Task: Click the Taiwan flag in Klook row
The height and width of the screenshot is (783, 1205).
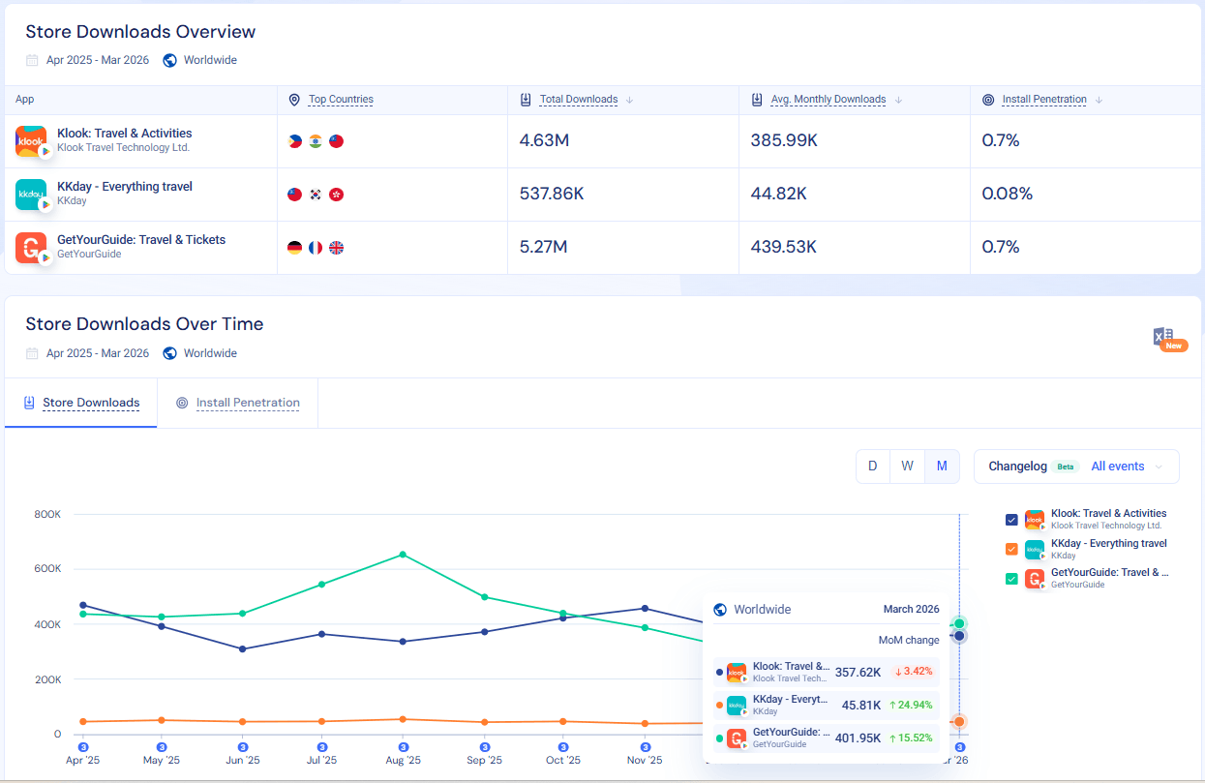Action: point(337,141)
